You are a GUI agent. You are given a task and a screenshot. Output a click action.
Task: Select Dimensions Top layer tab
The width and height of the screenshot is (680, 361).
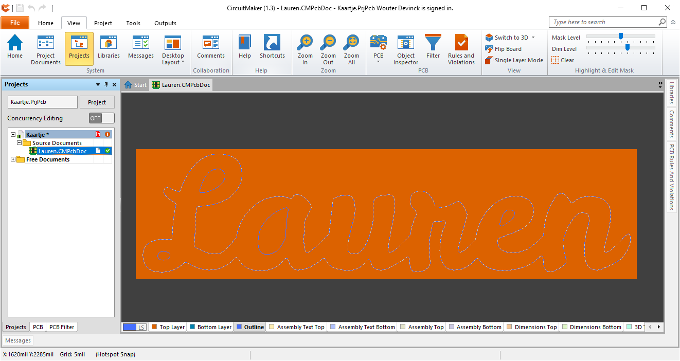click(531, 327)
